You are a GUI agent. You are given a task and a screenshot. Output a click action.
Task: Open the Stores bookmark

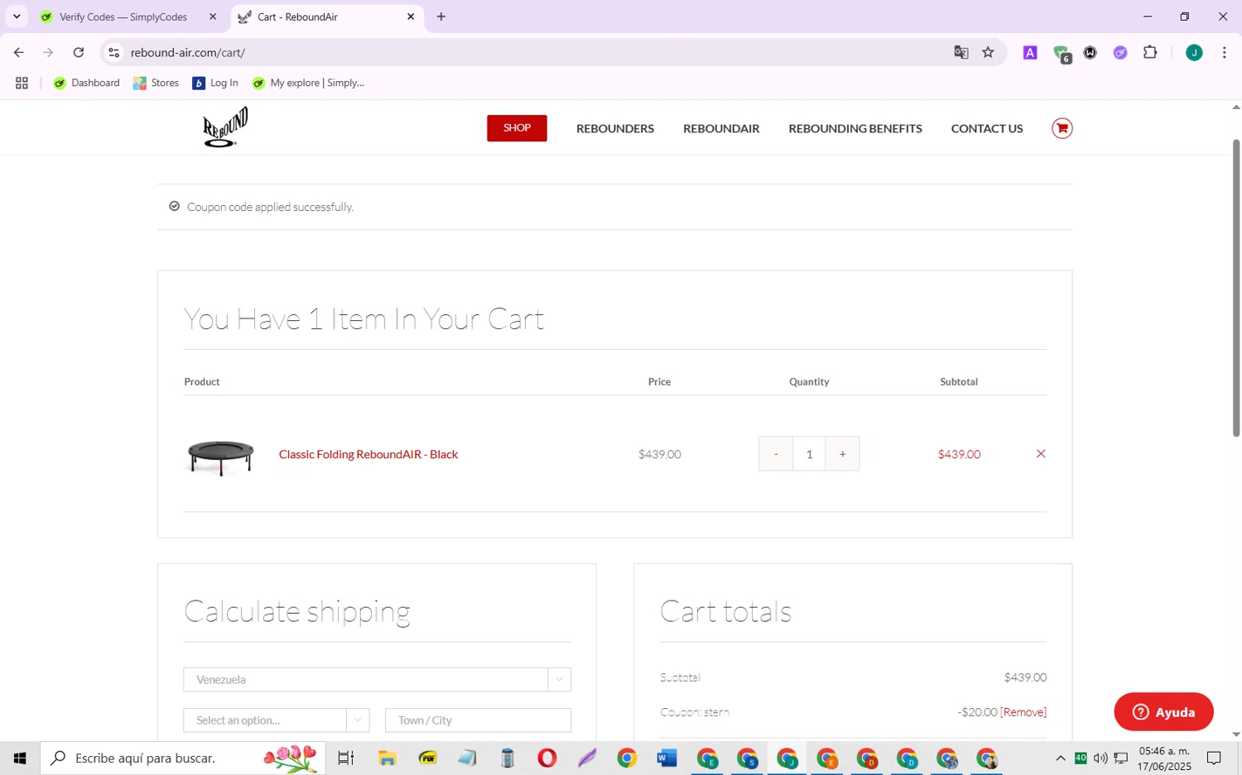156,83
